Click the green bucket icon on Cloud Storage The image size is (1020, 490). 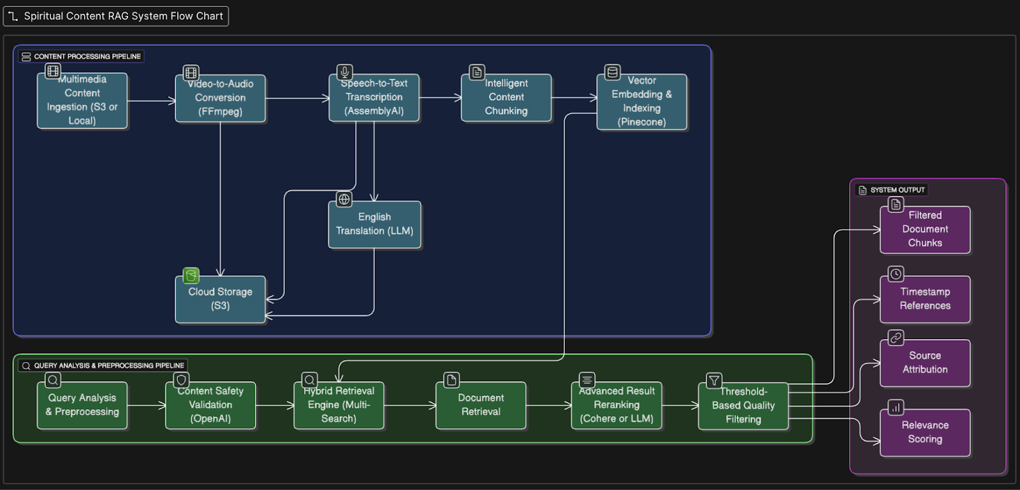coord(191,276)
